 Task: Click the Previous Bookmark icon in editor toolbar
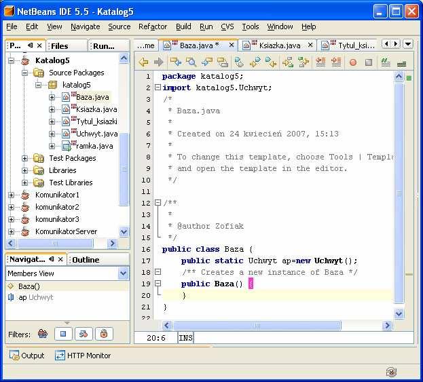[271, 62]
